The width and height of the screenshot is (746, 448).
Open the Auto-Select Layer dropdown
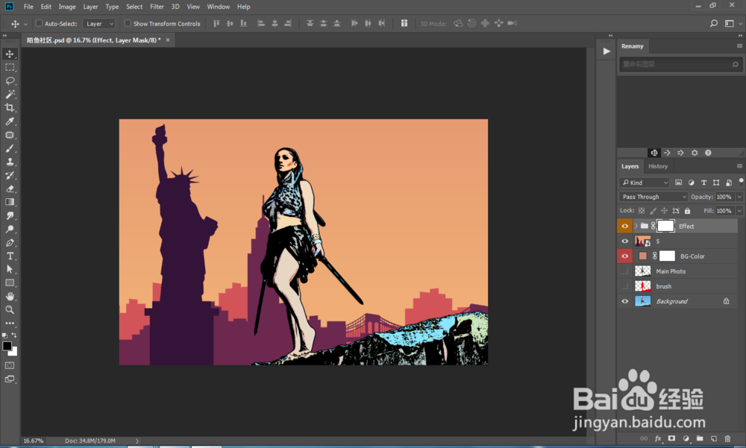[99, 23]
